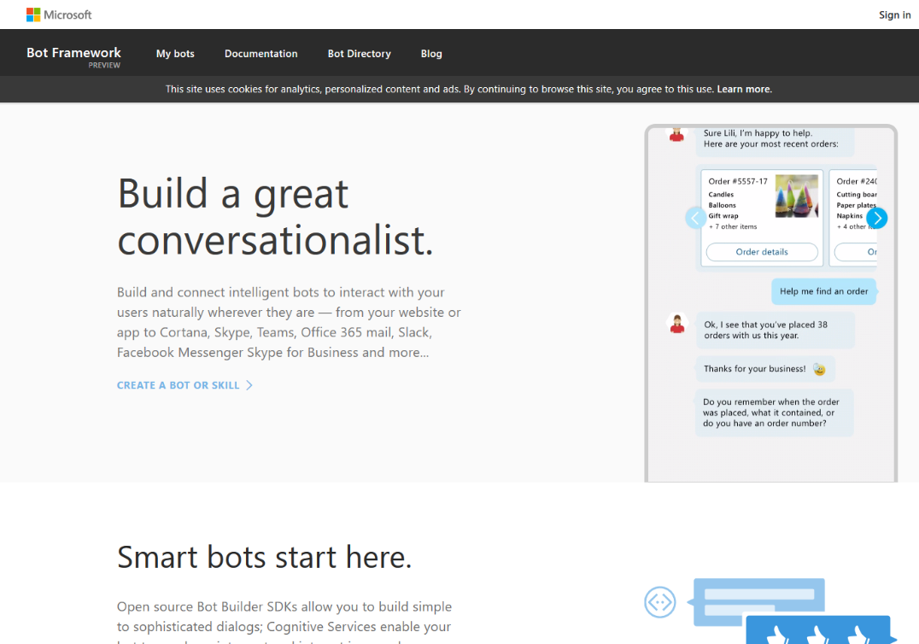Sign in to your account
Viewport: 919px width, 644px height.
[x=894, y=15]
